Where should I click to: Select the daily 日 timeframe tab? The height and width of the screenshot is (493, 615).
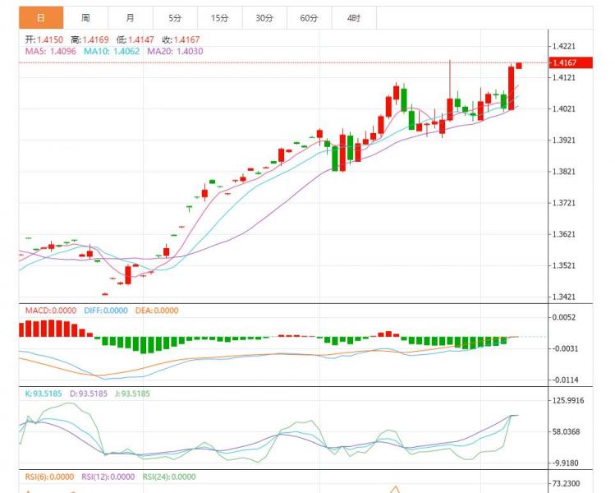tap(41, 18)
